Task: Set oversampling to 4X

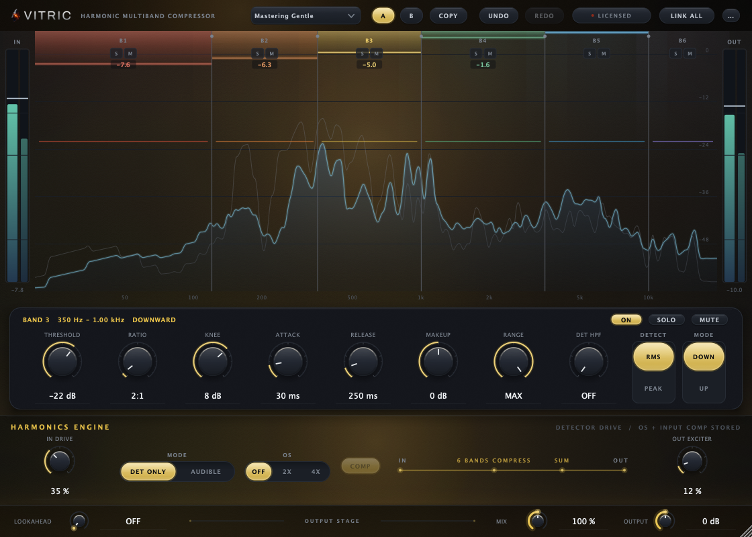Action: pos(315,472)
